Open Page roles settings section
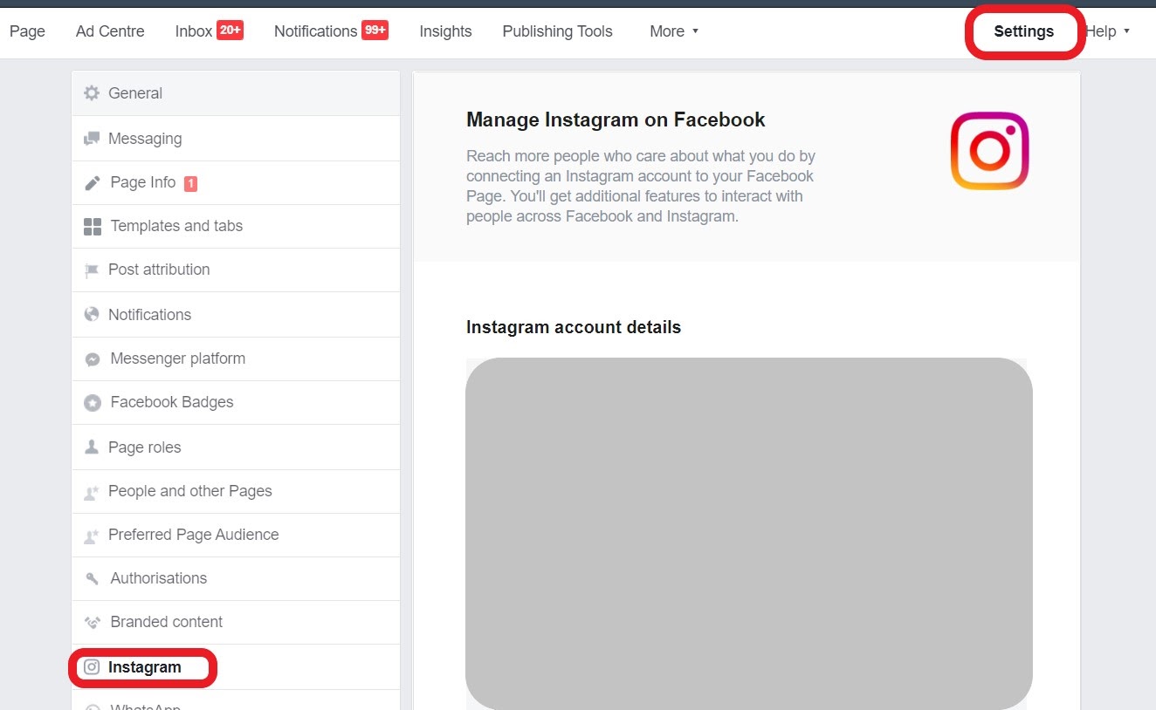This screenshot has width=1156, height=710. tap(236, 447)
